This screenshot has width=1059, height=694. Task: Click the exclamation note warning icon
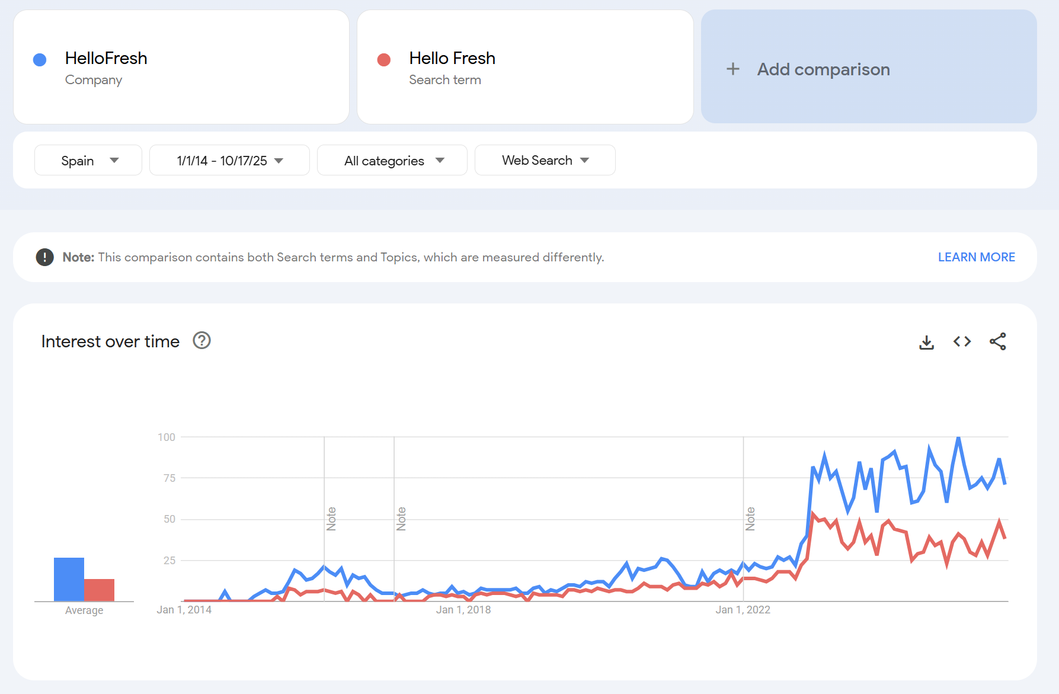point(44,257)
